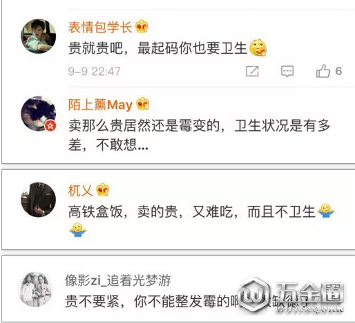The width and height of the screenshot is (355, 323).
Task: Click the drooling emoji in first comment
Action: pos(258,48)
